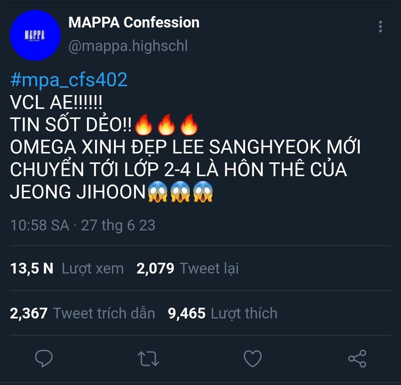
Task: Show the 9,465 Lượt thích list
Action: tap(223, 313)
